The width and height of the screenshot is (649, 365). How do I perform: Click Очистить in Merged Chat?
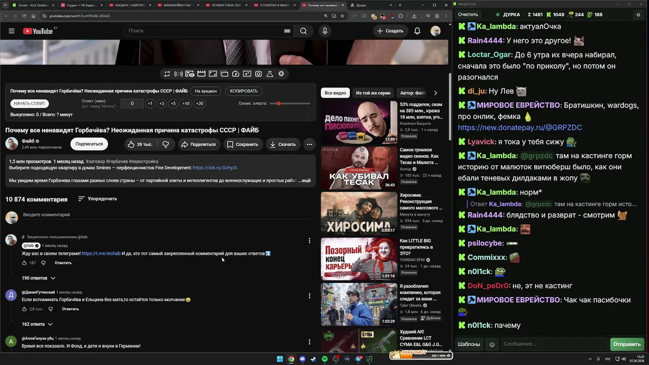tap(468, 15)
